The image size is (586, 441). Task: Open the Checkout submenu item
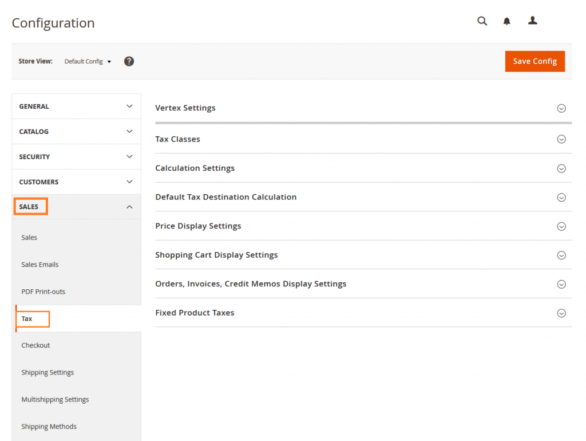(35, 345)
